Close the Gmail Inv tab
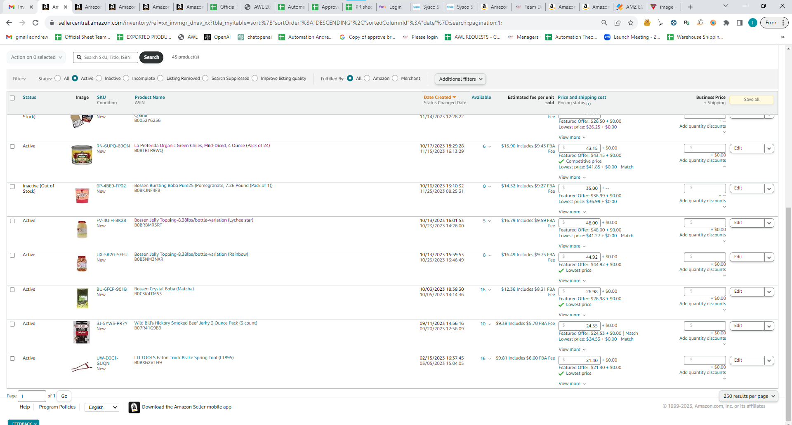The width and height of the screenshot is (792, 425). coord(31,7)
